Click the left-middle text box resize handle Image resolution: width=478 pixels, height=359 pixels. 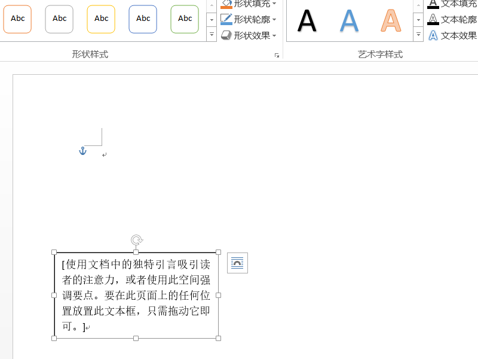(54, 295)
